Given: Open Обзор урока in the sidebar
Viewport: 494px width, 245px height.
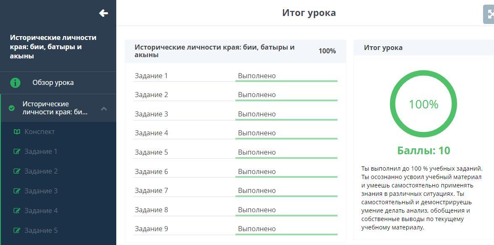Looking at the screenshot, I should (x=53, y=82).
